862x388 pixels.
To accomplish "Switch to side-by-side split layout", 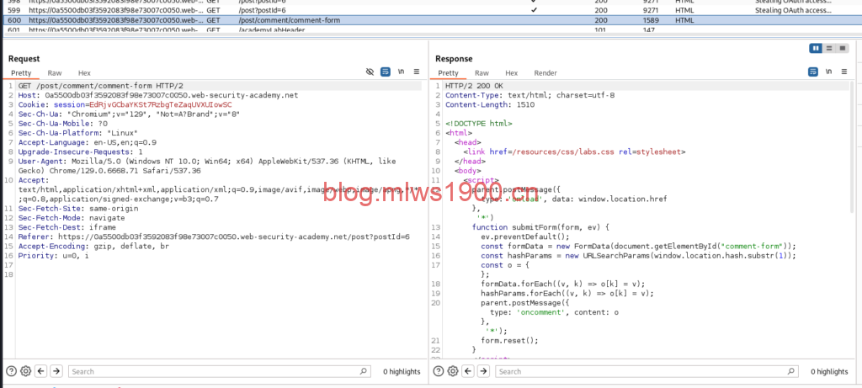I will [816, 48].
